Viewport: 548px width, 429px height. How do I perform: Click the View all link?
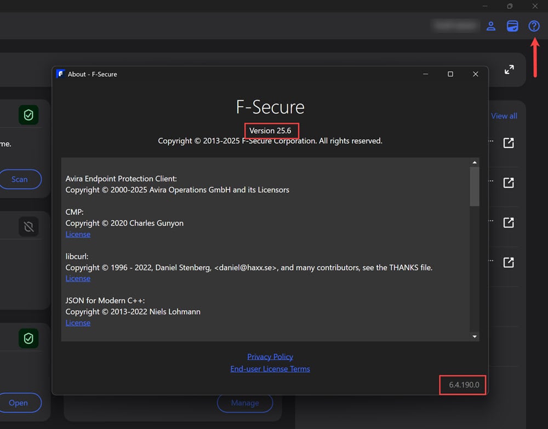(x=504, y=116)
